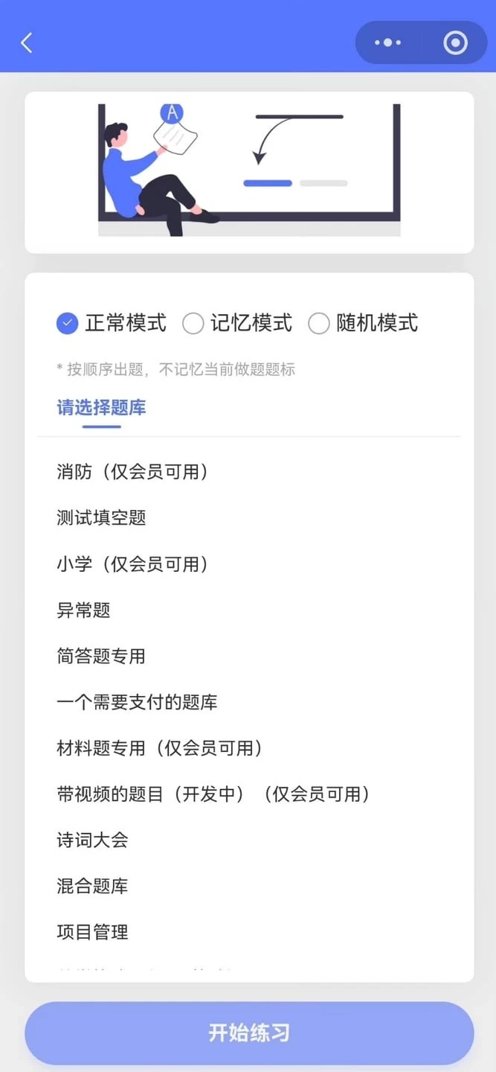Viewport: 496px width, 1072px height.
Task: Pick 小学（仅会员可用） from list
Action: click(249, 564)
